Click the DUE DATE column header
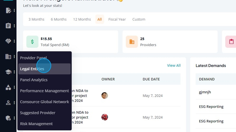Image resolution: width=236 pixels, height=132 pixels. (x=151, y=79)
